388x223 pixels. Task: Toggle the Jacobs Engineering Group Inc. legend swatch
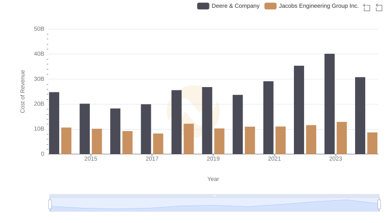271,6
